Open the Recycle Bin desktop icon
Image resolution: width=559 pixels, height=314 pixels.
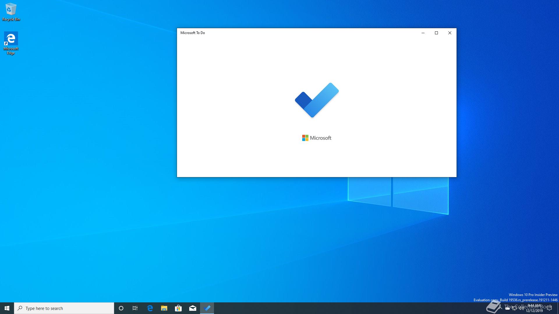pos(11,12)
